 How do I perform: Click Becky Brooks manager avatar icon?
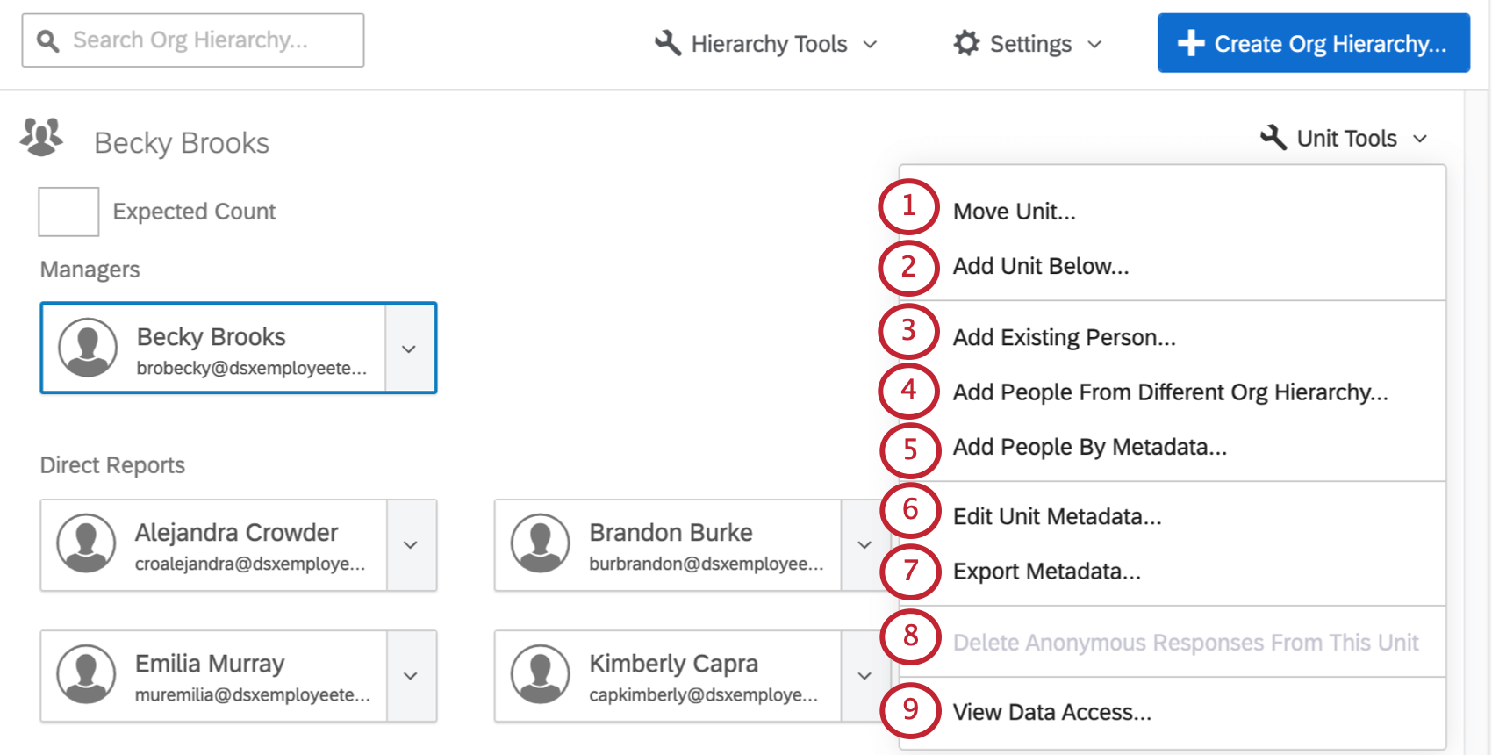[x=88, y=348]
